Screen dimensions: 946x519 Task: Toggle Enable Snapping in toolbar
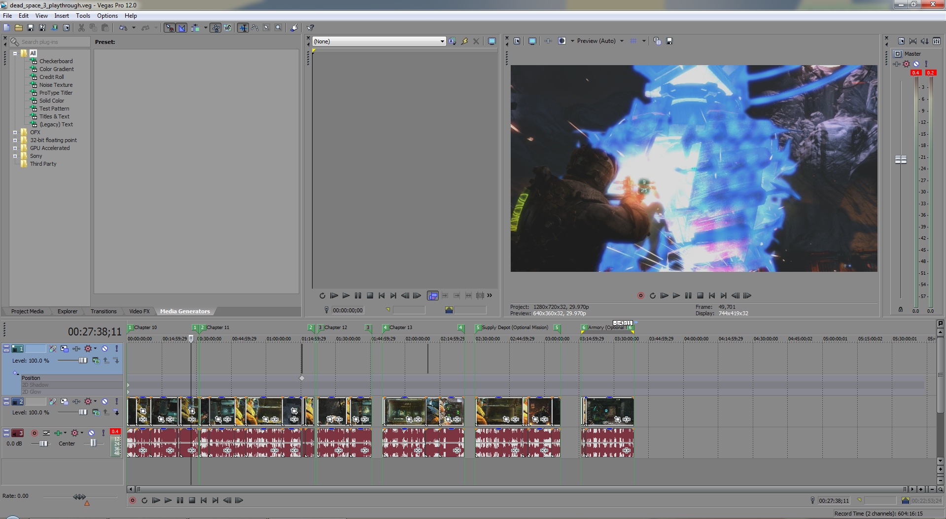[x=170, y=28]
